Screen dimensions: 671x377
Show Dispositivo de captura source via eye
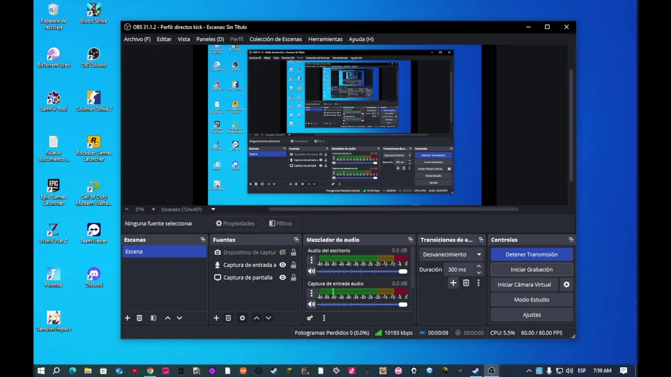point(283,252)
